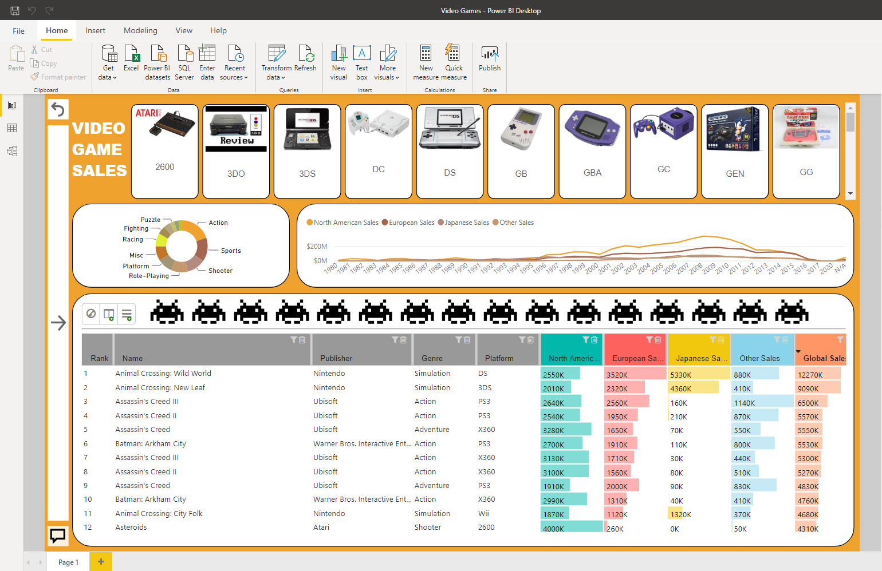Switch to Report view in left sidebar
Image resolution: width=882 pixels, height=571 pixels.
[12, 105]
